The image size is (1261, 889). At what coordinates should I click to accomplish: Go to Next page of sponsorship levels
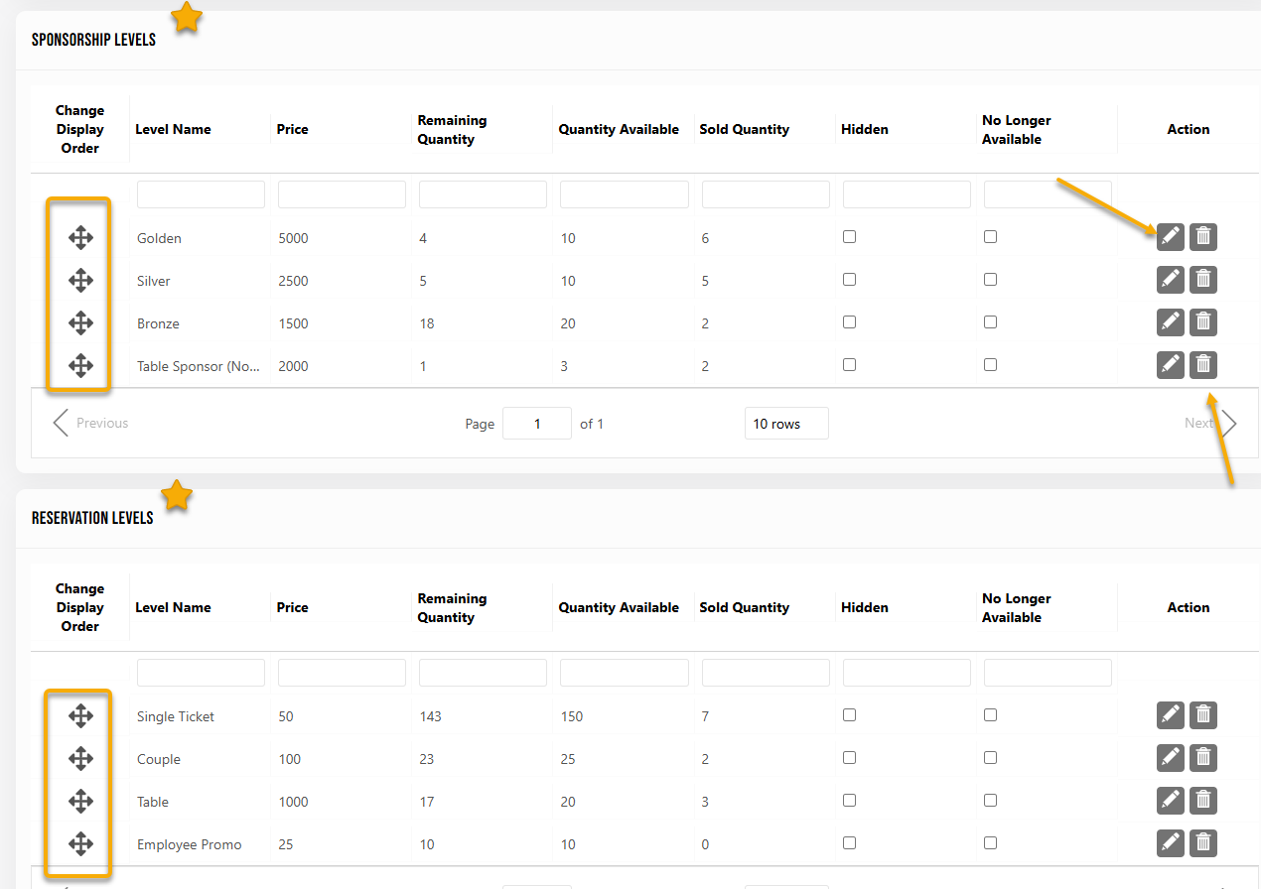click(x=1210, y=423)
